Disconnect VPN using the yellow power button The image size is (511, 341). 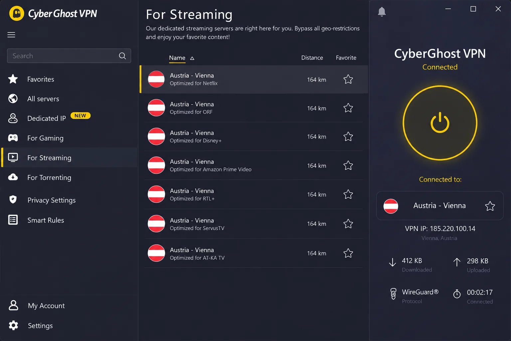click(440, 123)
